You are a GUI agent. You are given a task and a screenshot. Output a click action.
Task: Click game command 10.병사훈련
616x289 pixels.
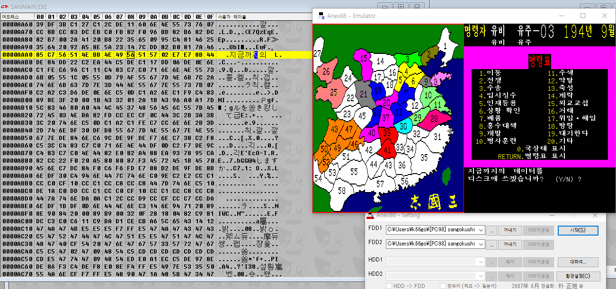pos(496,141)
